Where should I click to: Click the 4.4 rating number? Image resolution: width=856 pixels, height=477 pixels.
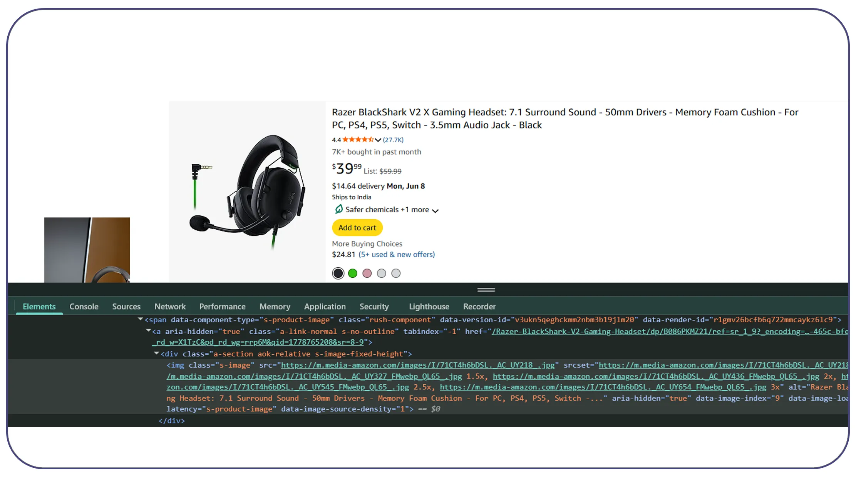pyautogui.click(x=336, y=140)
